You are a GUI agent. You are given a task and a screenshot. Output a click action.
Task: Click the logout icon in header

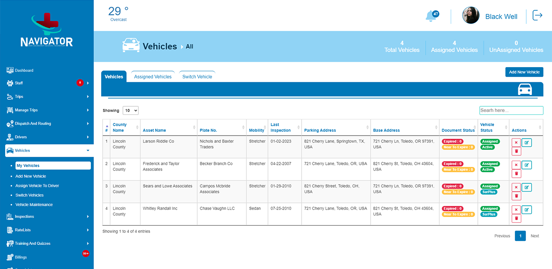pos(537,16)
